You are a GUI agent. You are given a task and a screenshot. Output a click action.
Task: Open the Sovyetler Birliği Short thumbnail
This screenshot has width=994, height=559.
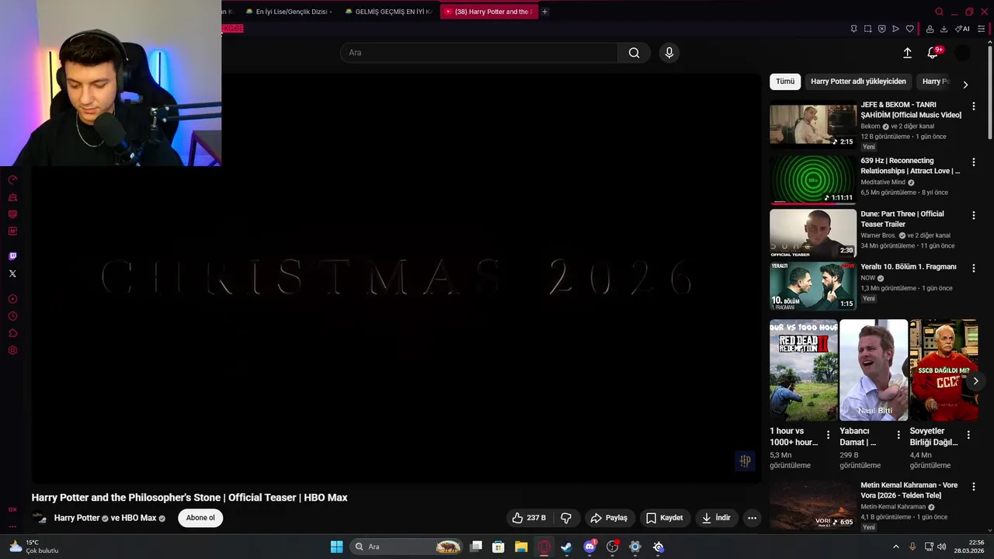pyautogui.click(x=944, y=370)
